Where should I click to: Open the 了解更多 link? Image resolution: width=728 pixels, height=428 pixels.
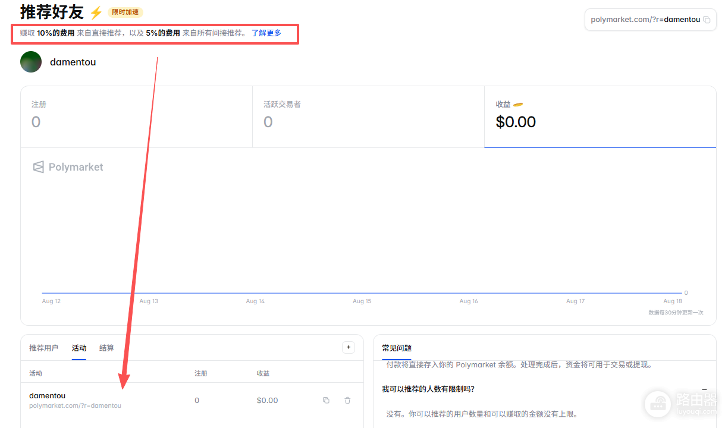266,33
